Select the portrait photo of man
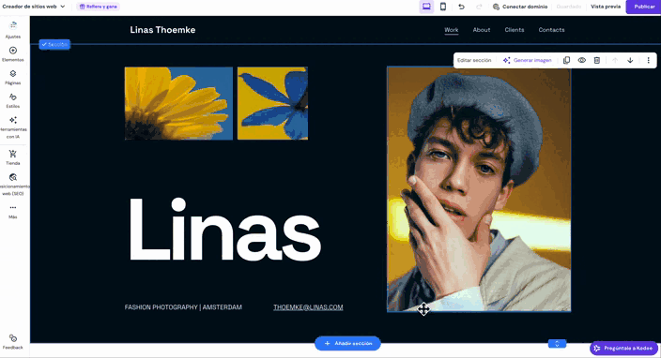Screen dimensions: 661x358 point(479,189)
